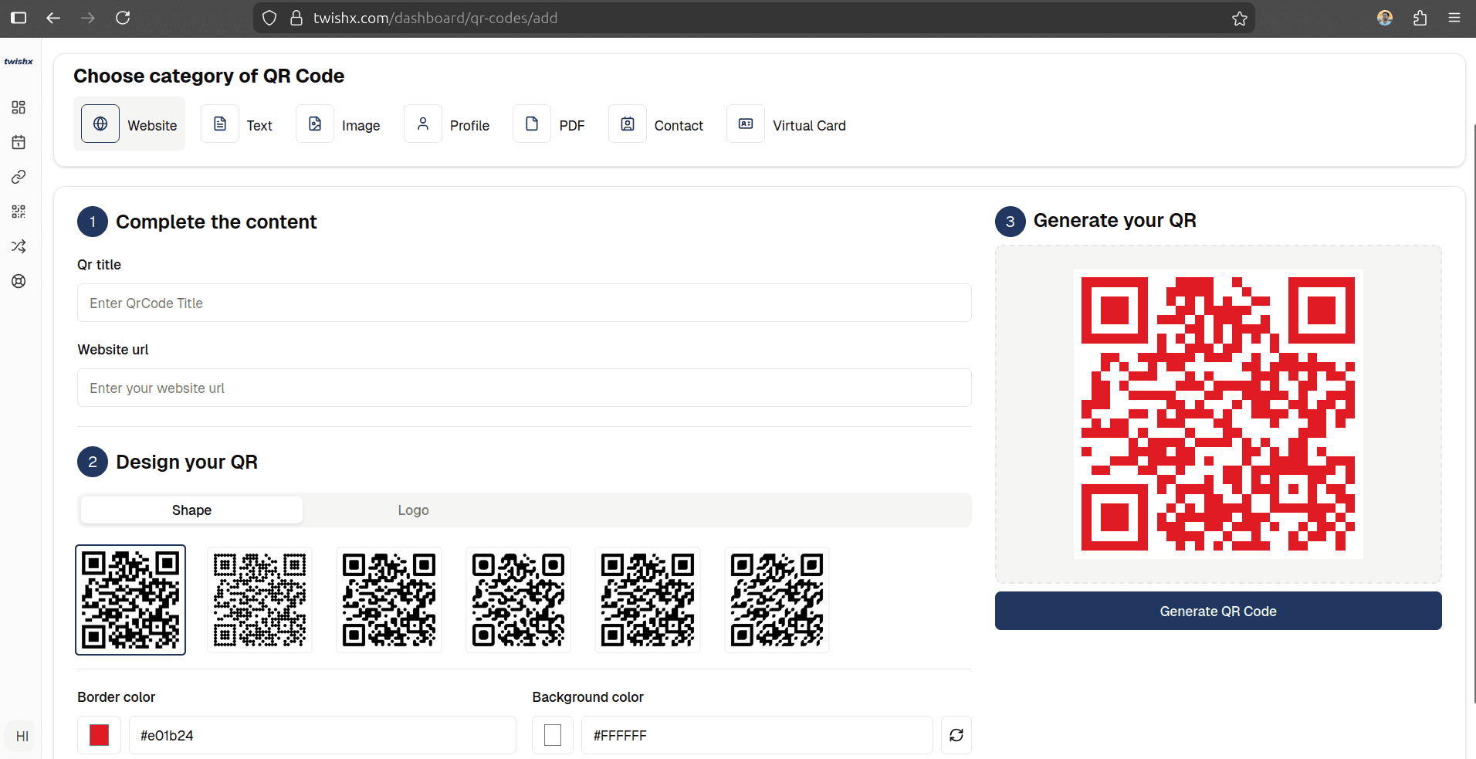Open the browser hamburger menu
Image resolution: width=1476 pixels, height=759 pixels.
click(1454, 18)
